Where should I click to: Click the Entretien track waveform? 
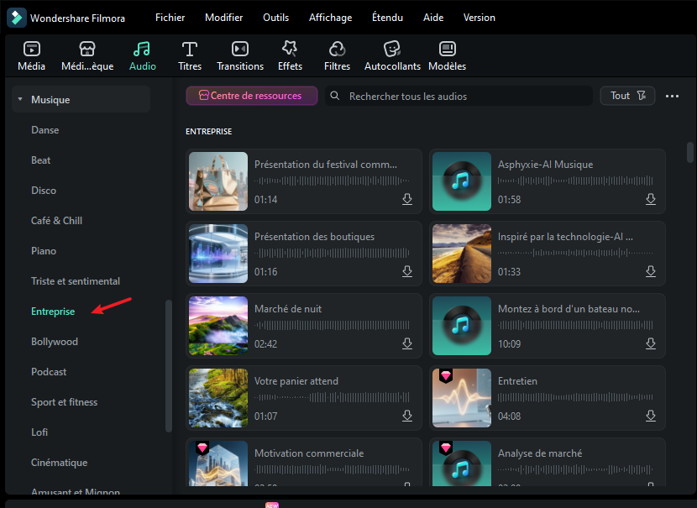point(576,398)
